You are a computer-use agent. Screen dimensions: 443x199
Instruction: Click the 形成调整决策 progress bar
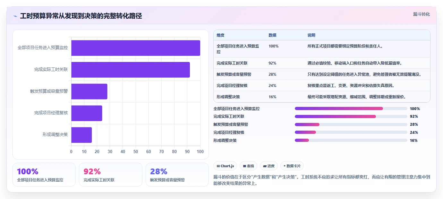pos(351,140)
